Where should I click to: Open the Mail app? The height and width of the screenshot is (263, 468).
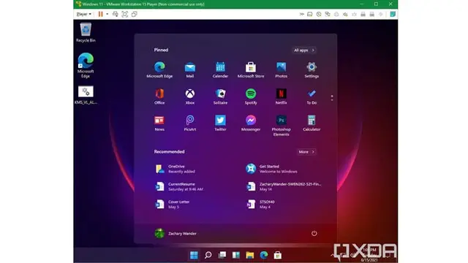[x=190, y=70]
